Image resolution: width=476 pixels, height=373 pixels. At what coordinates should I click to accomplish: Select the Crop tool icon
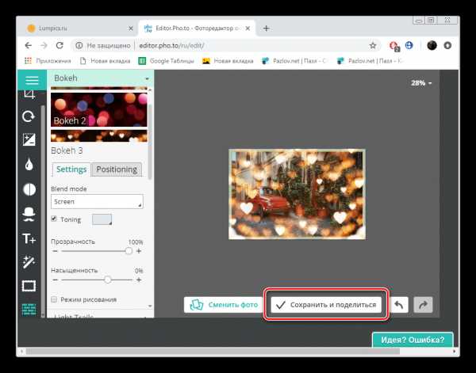29,94
